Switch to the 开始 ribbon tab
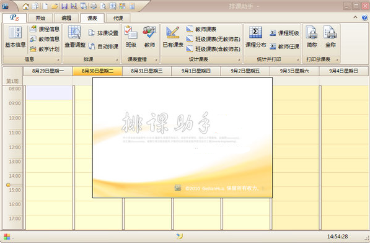This screenshot has height=244, width=370. pos(40,18)
